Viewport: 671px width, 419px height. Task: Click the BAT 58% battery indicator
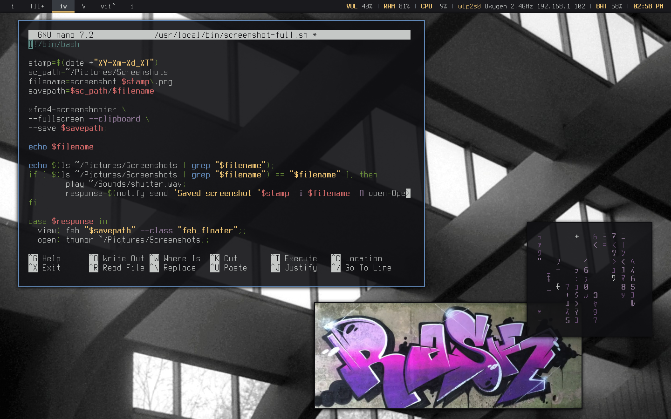(609, 6)
